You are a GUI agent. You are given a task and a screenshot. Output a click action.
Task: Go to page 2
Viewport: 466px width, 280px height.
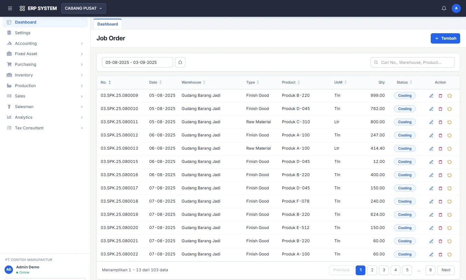pyautogui.click(x=372, y=270)
